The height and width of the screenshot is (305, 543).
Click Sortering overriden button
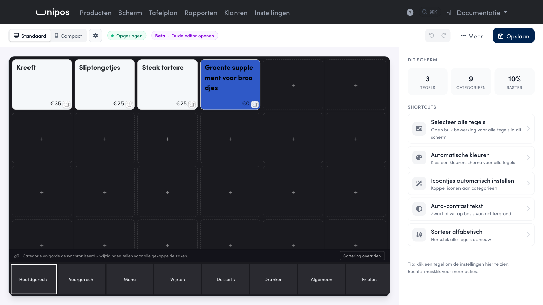pos(362,256)
